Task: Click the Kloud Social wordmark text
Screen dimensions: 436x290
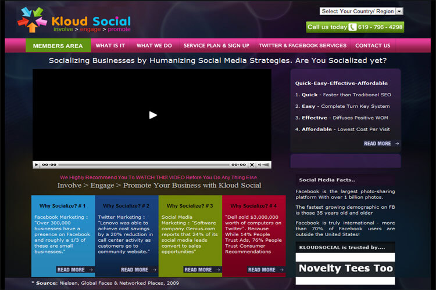Action: click(91, 21)
